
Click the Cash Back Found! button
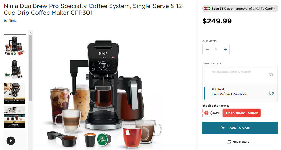point(242,113)
